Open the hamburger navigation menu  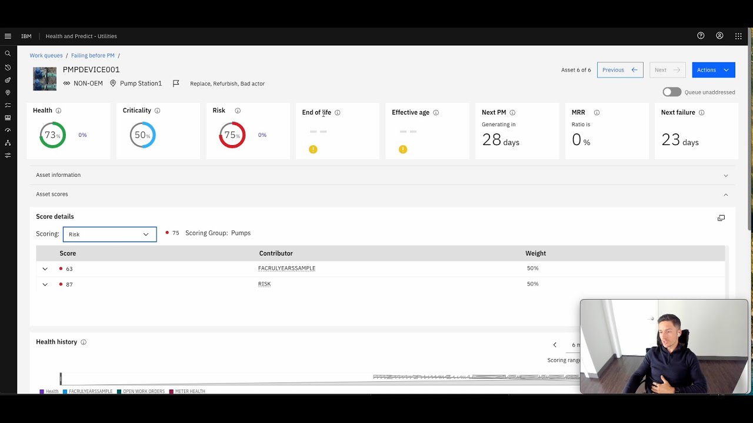click(8, 36)
